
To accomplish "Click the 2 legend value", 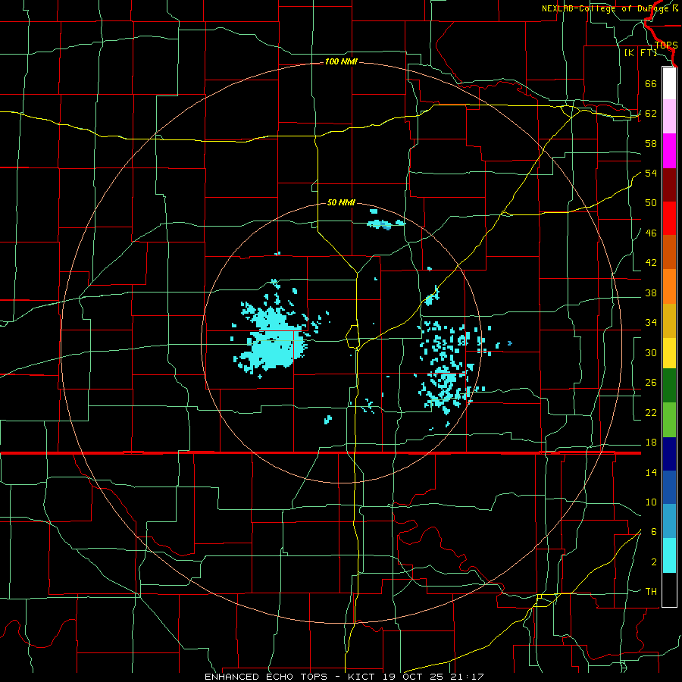I will point(654,562).
